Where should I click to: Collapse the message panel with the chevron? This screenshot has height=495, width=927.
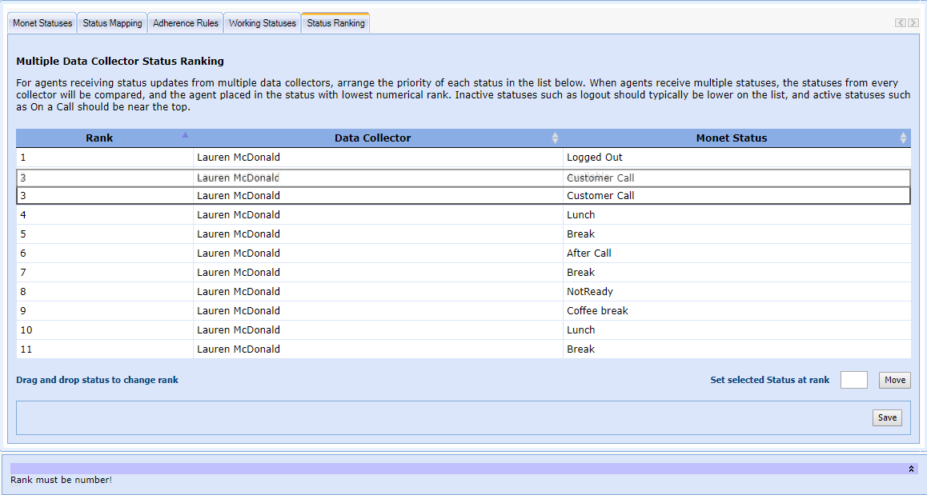[x=911, y=469]
